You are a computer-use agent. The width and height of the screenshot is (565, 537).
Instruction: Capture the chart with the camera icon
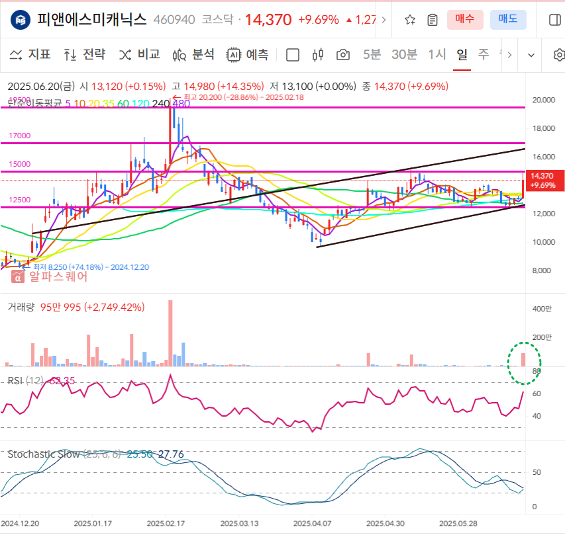point(342,55)
